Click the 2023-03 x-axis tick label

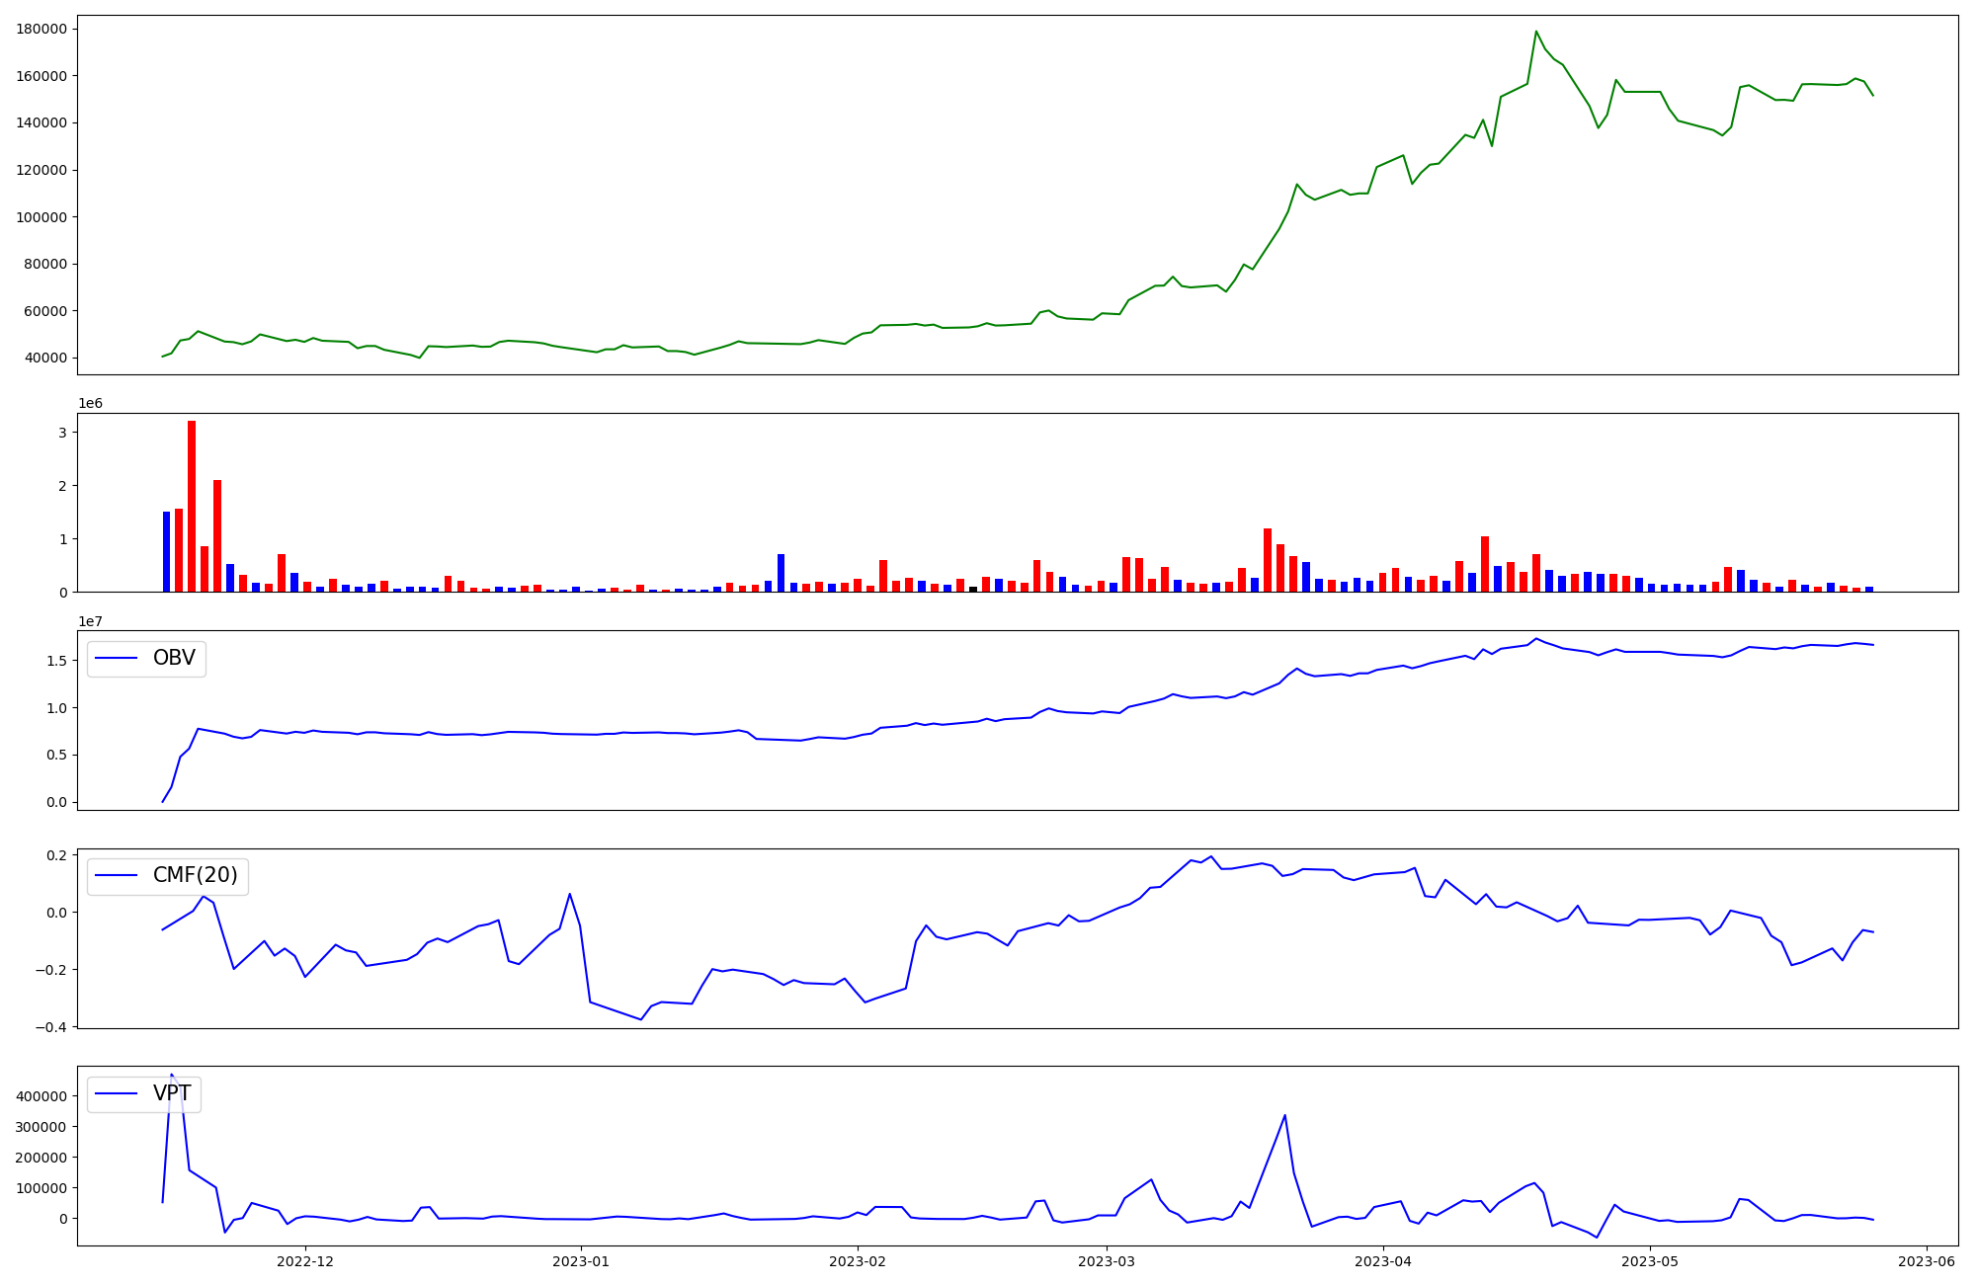point(1107,1261)
